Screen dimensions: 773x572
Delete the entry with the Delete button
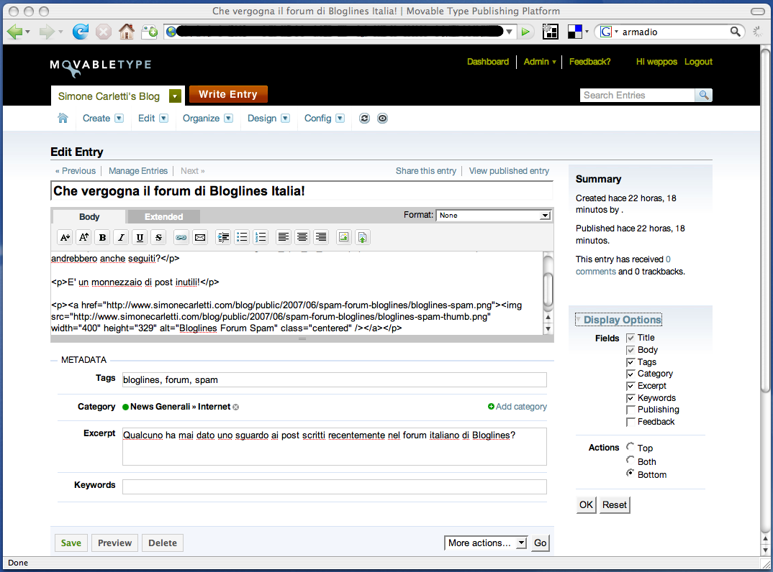click(163, 543)
